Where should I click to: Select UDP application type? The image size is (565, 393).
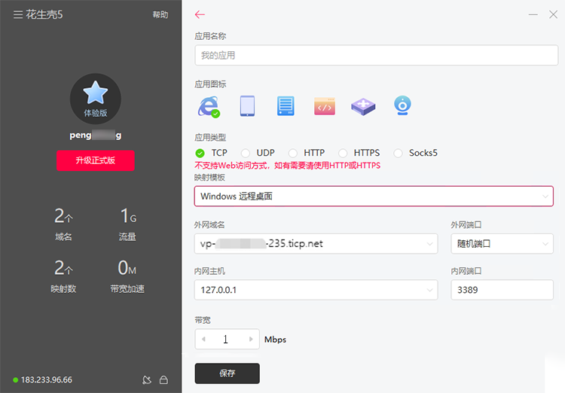[x=246, y=153]
